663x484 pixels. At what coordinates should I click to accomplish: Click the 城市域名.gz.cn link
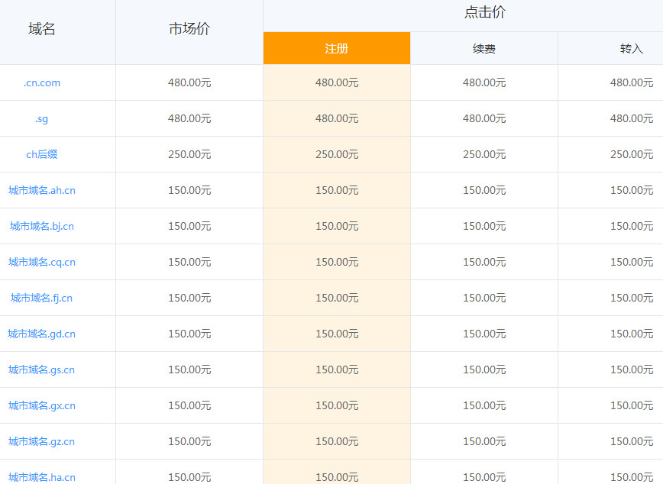[x=42, y=442]
